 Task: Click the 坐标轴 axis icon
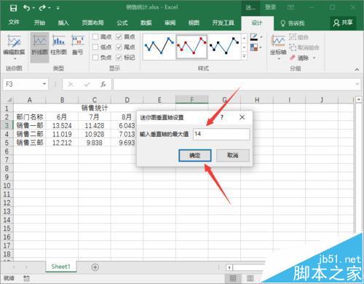pos(278,41)
